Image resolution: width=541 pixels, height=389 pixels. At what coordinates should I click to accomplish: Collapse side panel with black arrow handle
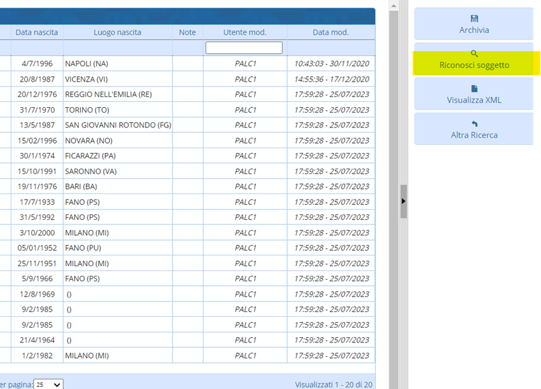403,201
